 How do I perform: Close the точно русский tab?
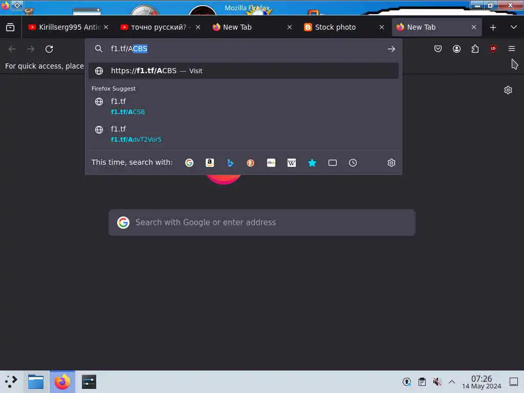click(198, 28)
